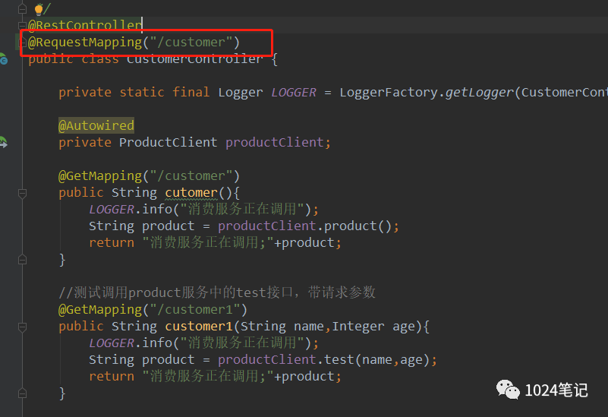Click the misspelled cutomer method name
Viewport: 608px width, 417px height.
point(191,193)
